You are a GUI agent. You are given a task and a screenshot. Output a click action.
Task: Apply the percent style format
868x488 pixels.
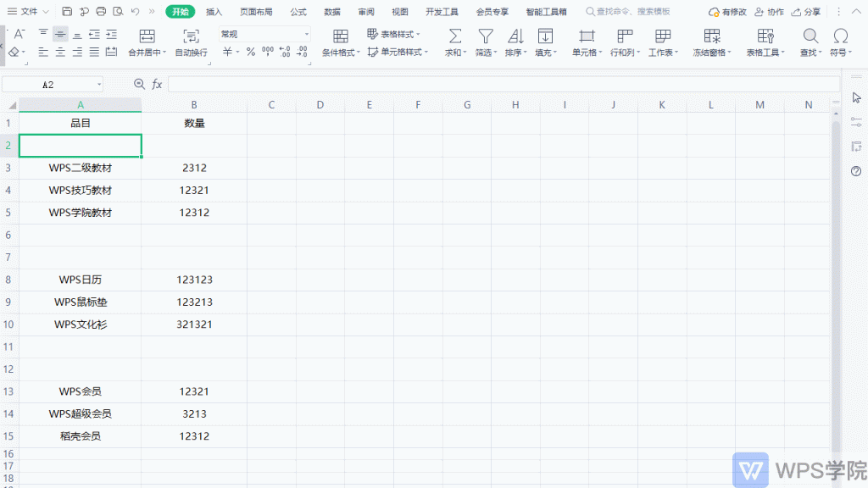point(251,52)
